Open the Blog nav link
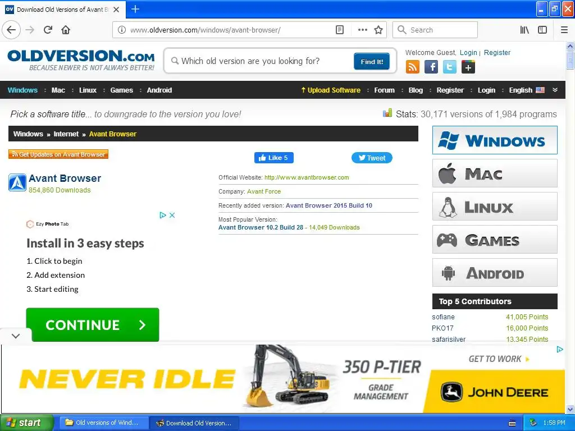 (x=416, y=90)
